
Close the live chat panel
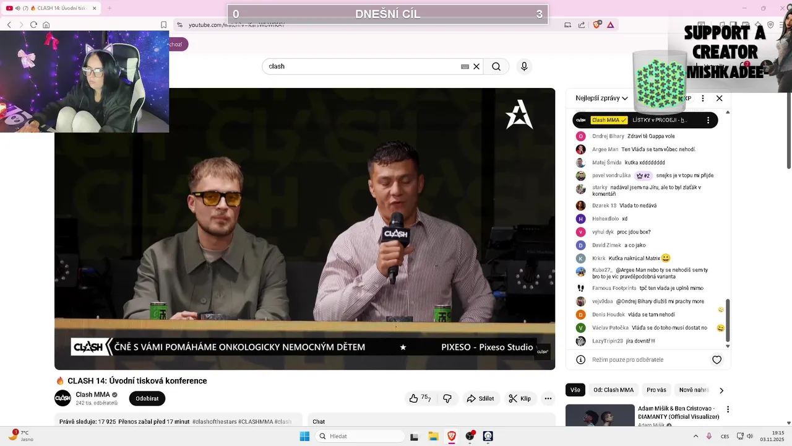(x=719, y=98)
